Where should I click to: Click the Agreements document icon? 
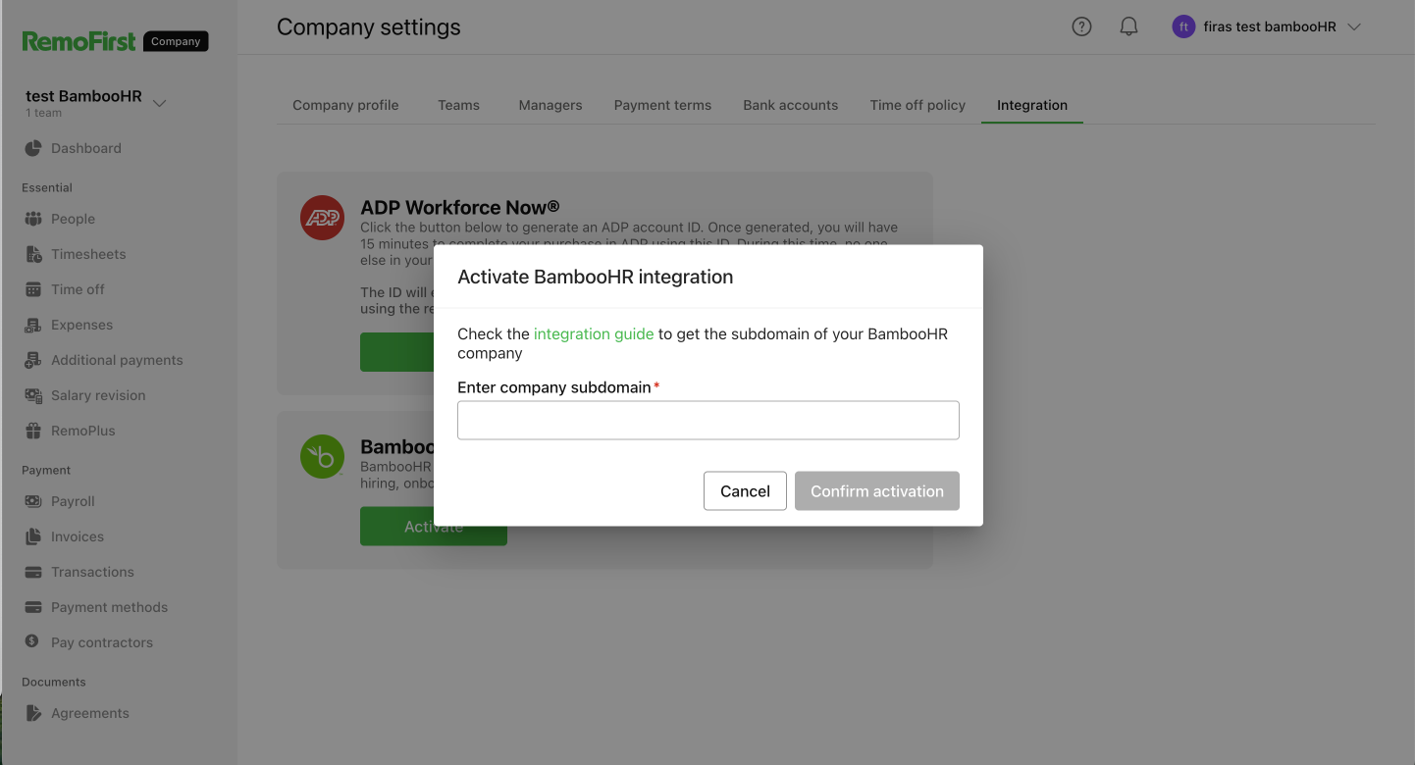pos(33,713)
